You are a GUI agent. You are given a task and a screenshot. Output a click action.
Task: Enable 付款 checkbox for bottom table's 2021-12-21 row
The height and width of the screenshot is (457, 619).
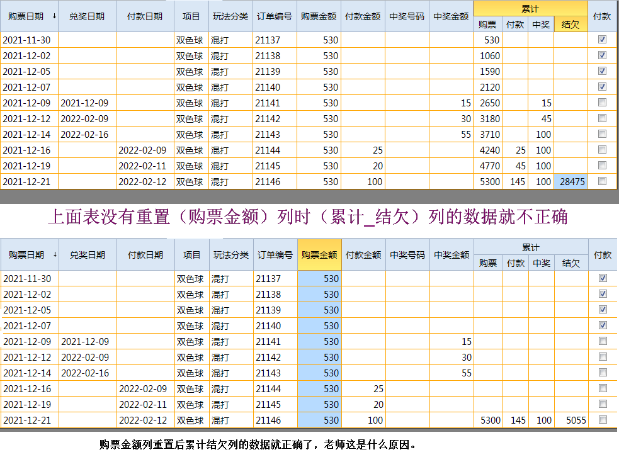603,420
